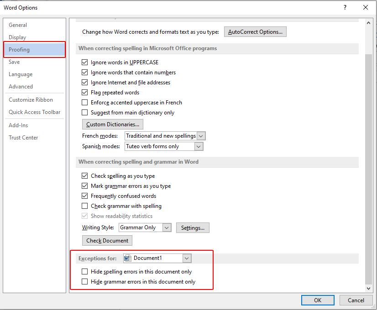
Task: Click the scrollbar up arrow
Action: pos(368,23)
